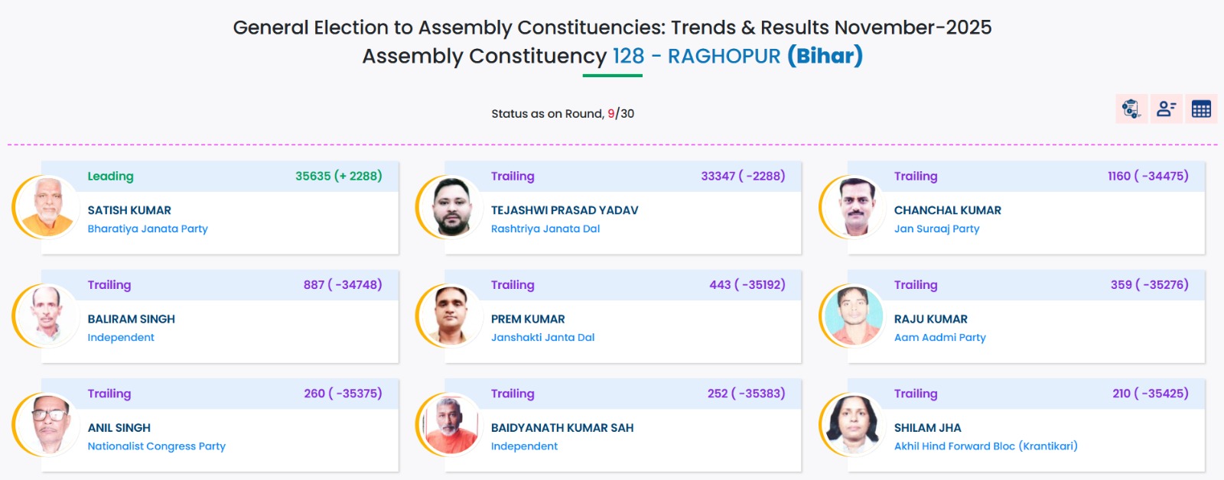Click Tejashwi Prasad Yadav's photo
The width and height of the screenshot is (1224, 480).
pos(451,206)
